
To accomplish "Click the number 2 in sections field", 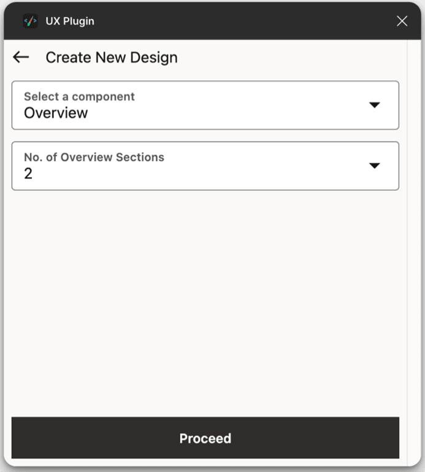I will coord(28,173).
